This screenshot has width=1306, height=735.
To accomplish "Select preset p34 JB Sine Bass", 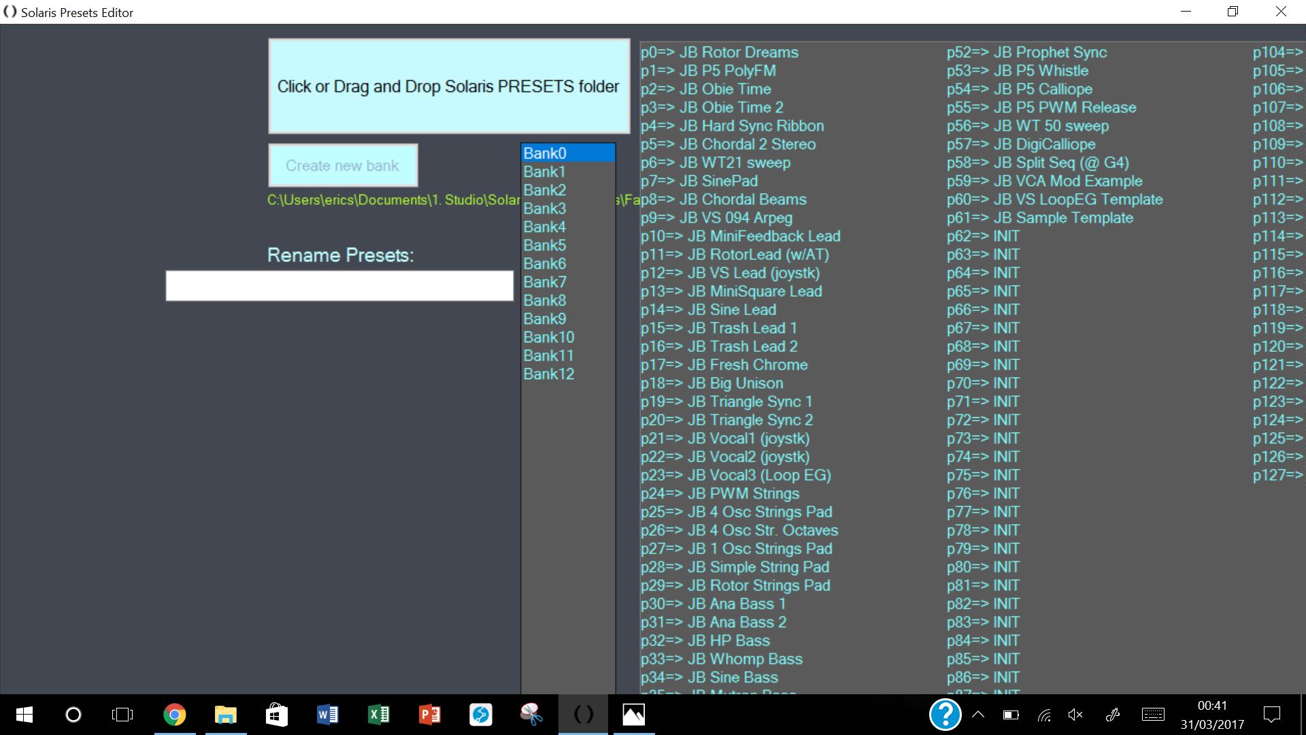I will coord(709,677).
